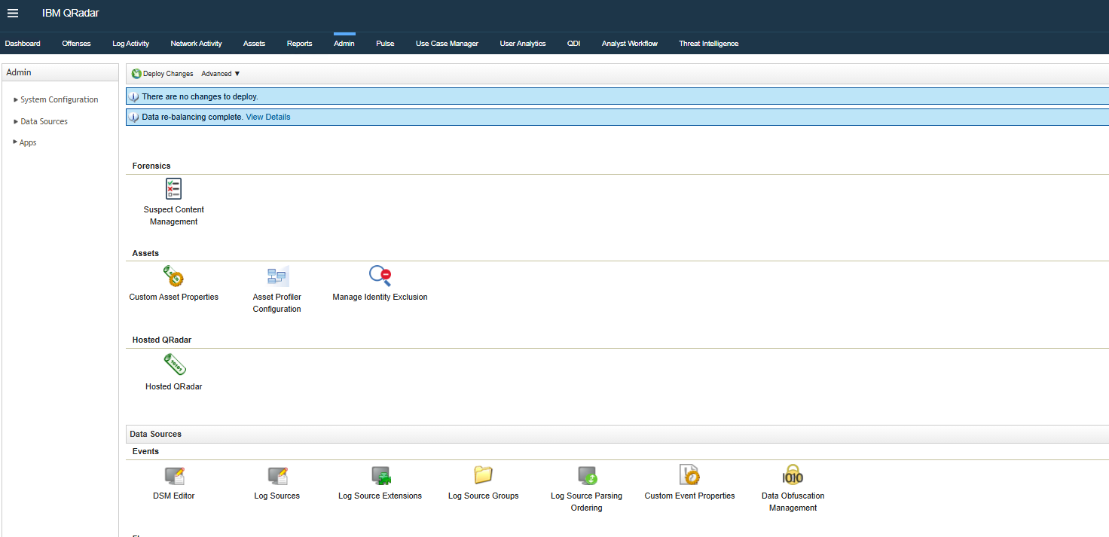The height and width of the screenshot is (537, 1109).
Task: Click the Manage Identity Exclusion label
Action: point(380,297)
